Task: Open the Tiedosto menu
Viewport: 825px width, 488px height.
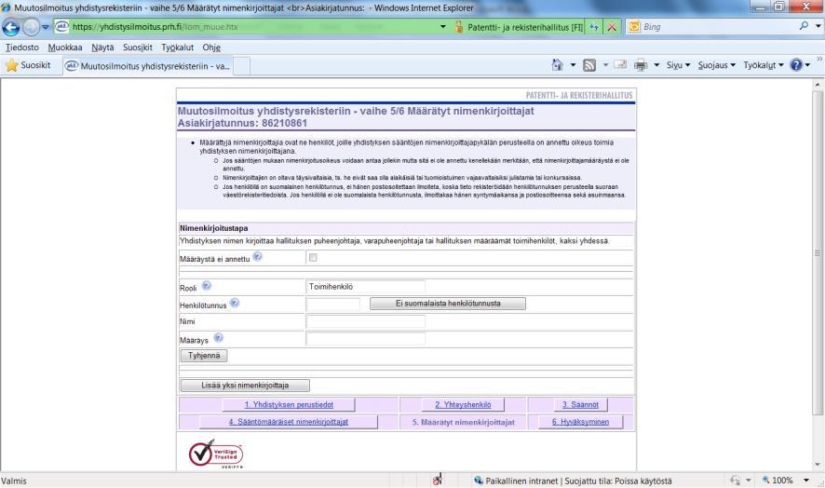Action: tap(22, 47)
